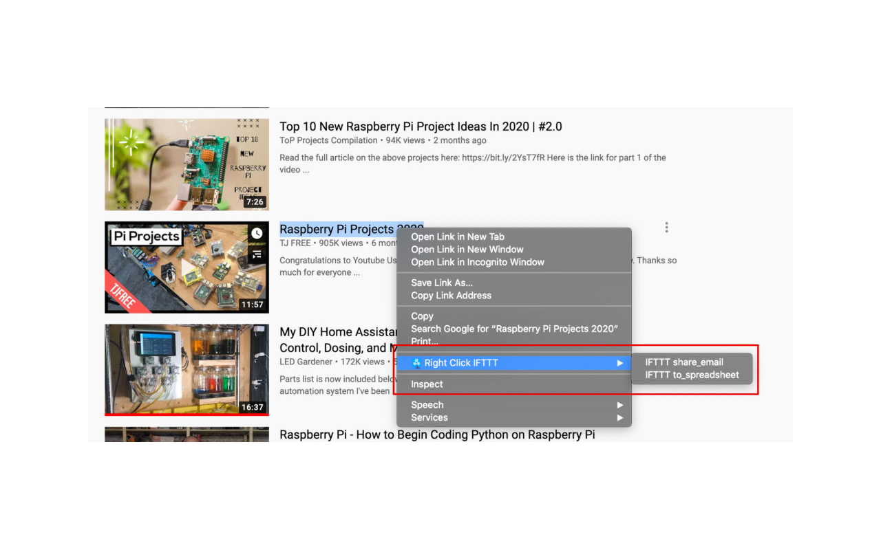Image resolution: width=881 pixels, height=550 pixels.
Task: Open the three-dot menu for Raspberry Pi Projects video
Action: pyautogui.click(x=666, y=228)
